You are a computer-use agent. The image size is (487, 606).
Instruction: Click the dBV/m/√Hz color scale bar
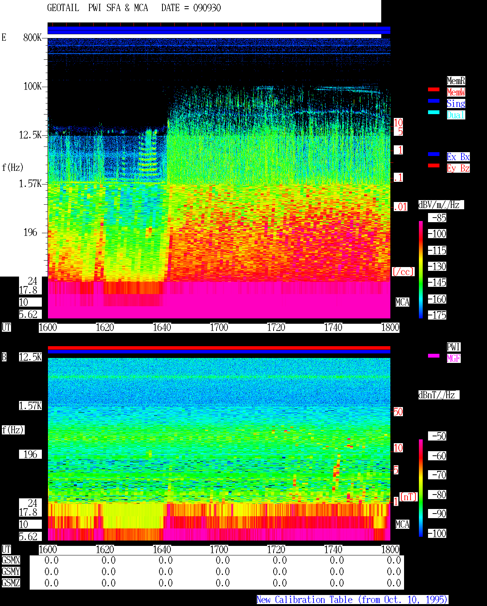(x=421, y=269)
